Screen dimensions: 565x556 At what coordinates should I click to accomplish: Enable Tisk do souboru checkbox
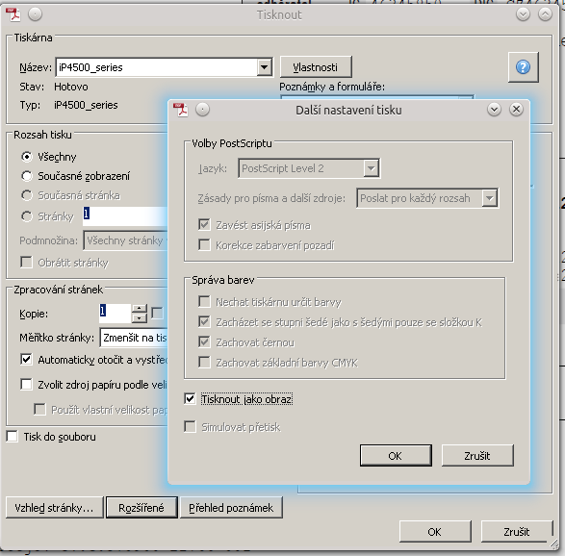(x=12, y=437)
